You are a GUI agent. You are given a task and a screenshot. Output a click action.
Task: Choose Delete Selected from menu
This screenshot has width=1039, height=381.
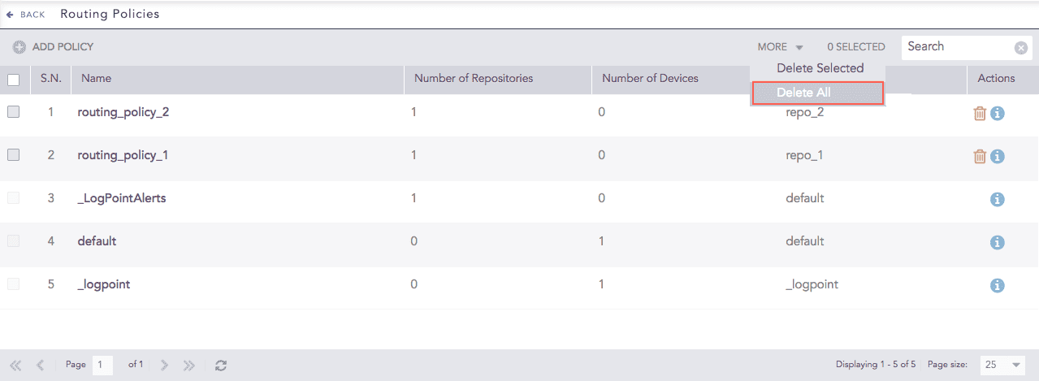(x=819, y=68)
